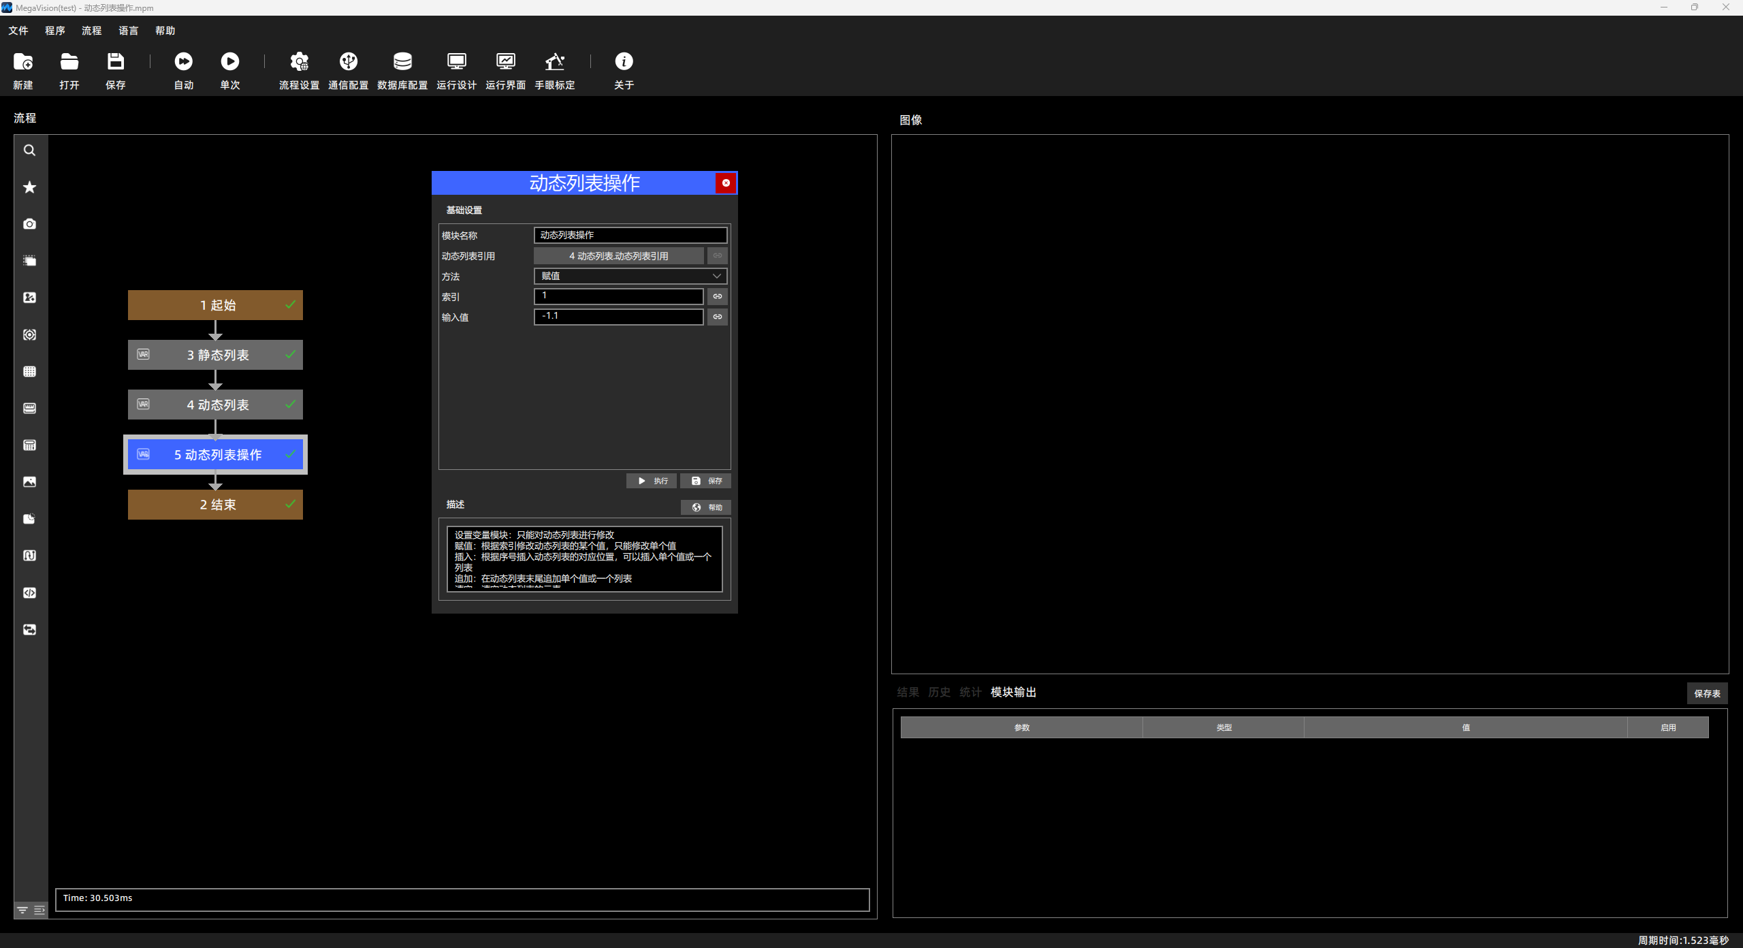Select the 5 动态列表操作 flow node
Viewport: 1743px width, 948px height.
pos(215,454)
